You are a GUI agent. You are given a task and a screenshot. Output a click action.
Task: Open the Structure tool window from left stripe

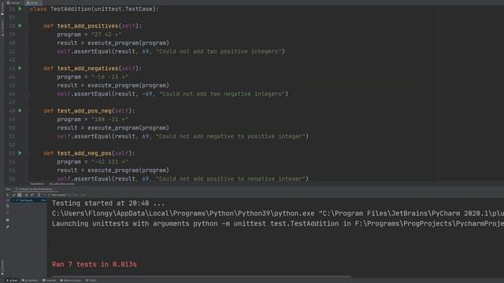pos(2,28)
